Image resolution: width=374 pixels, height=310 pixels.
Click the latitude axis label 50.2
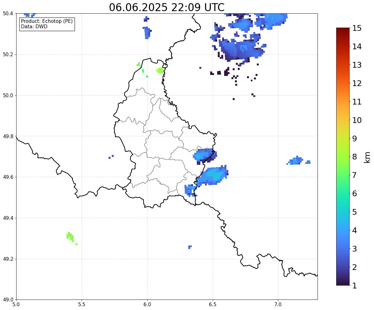click(8, 54)
